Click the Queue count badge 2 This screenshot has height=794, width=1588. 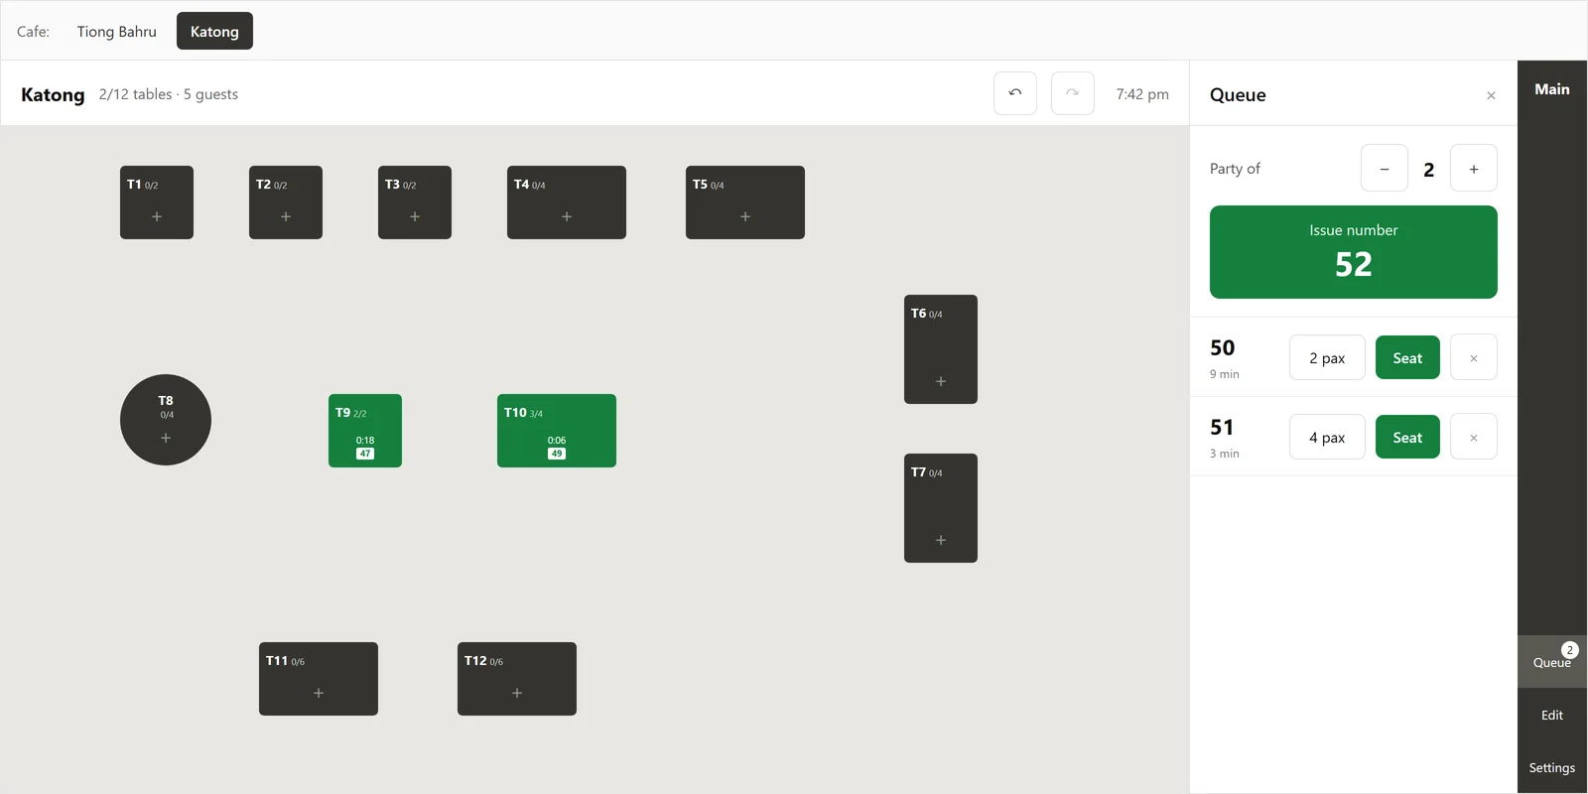click(x=1569, y=650)
